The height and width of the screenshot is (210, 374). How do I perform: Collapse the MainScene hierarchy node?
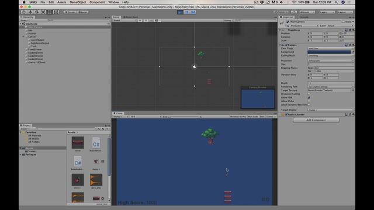[x=21, y=24]
